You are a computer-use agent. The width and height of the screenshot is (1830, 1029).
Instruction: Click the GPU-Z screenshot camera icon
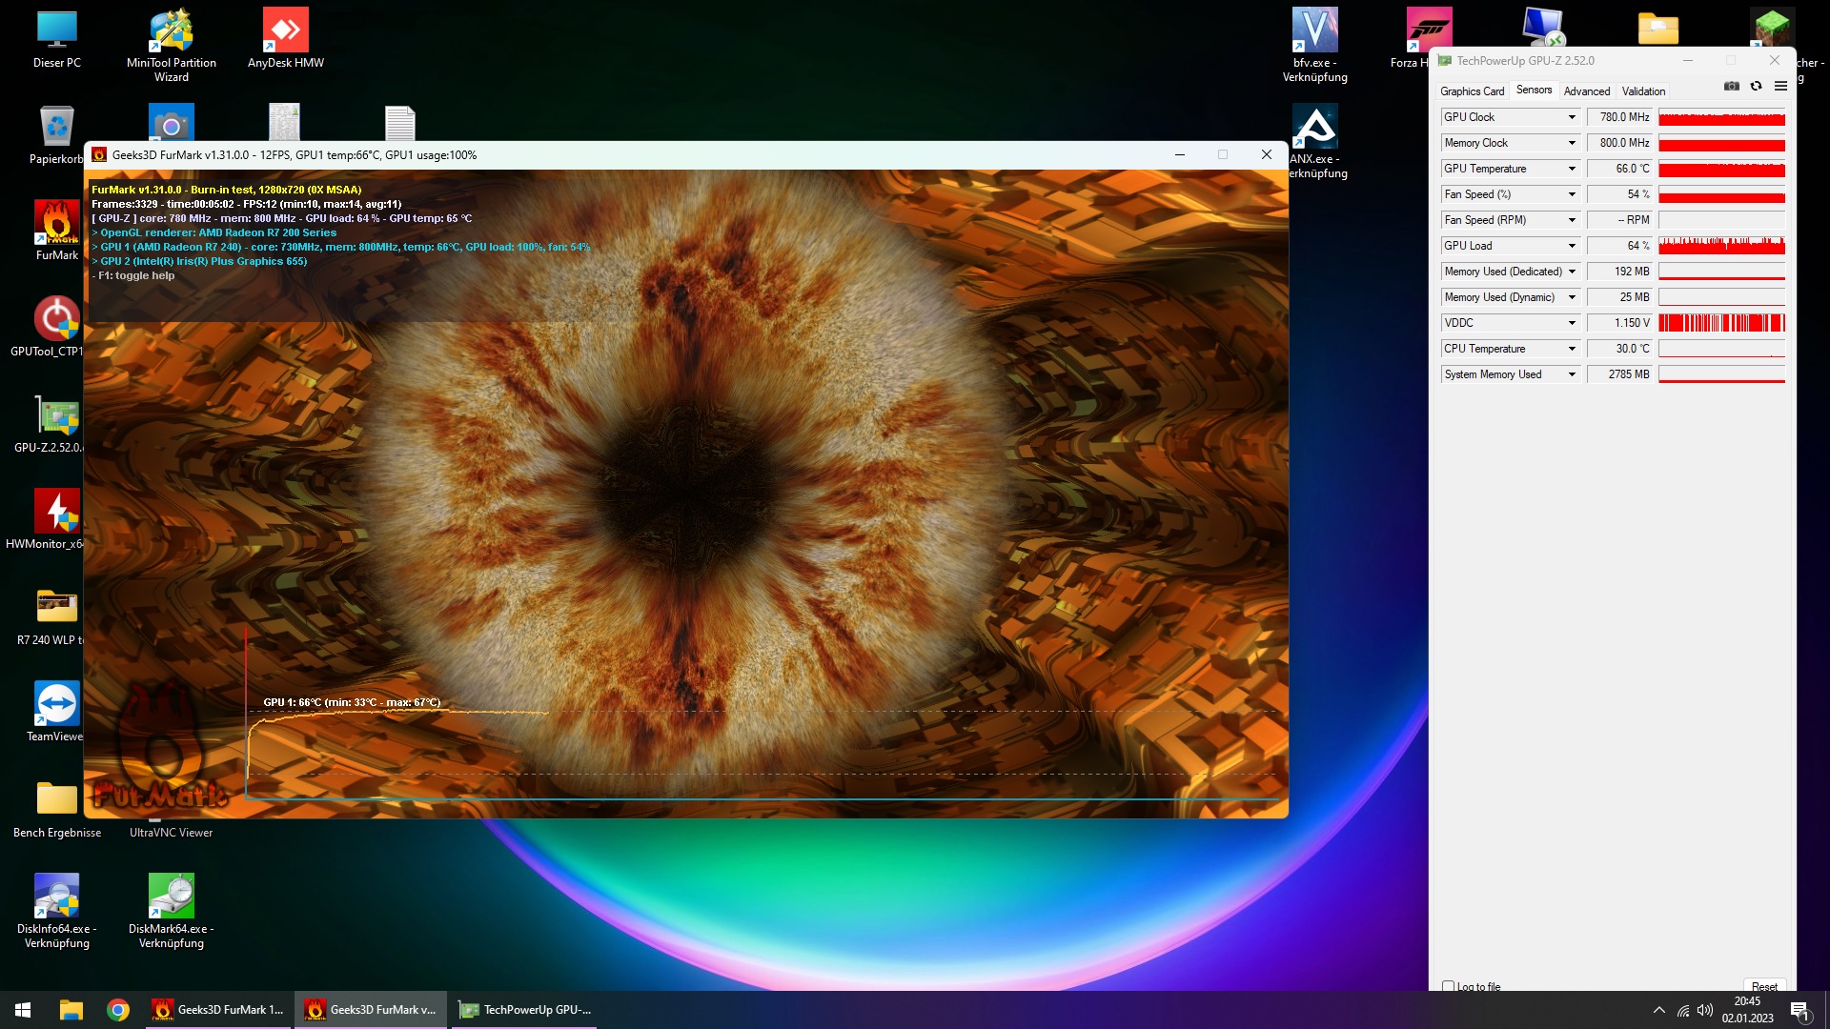click(x=1732, y=86)
